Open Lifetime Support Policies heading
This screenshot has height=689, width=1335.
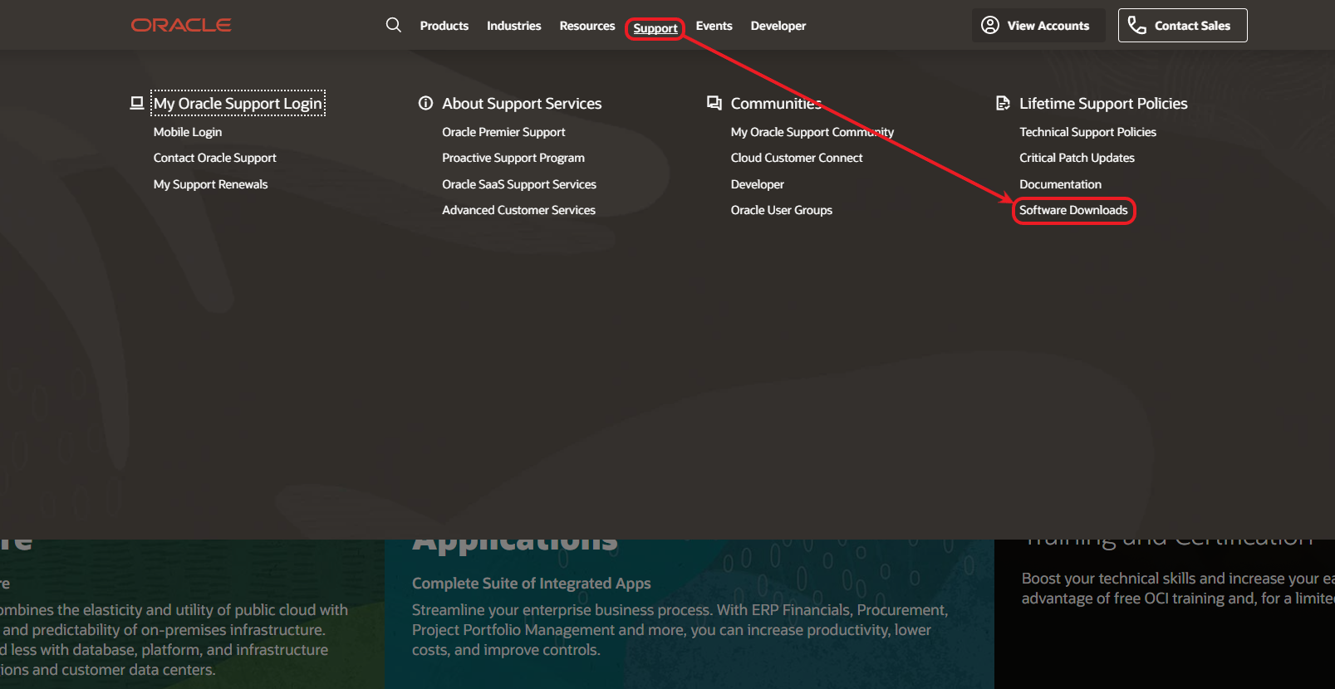click(1103, 103)
